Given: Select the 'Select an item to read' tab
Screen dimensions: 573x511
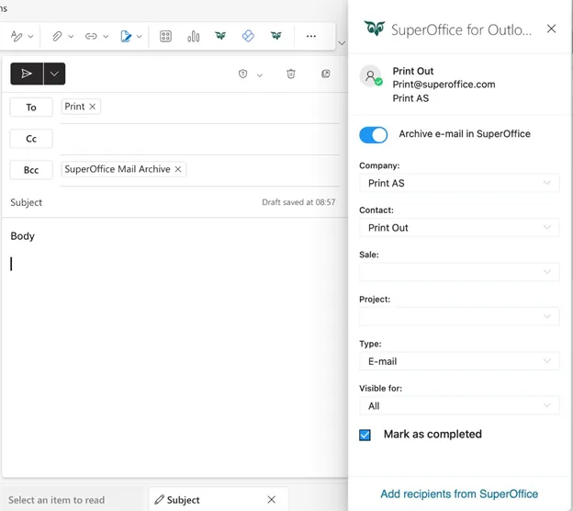Looking at the screenshot, I should click(57, 500).
